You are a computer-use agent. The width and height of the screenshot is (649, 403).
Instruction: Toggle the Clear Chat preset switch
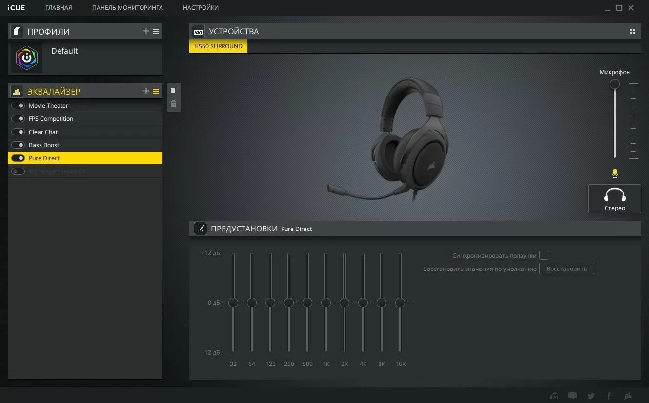coord(18,132)
